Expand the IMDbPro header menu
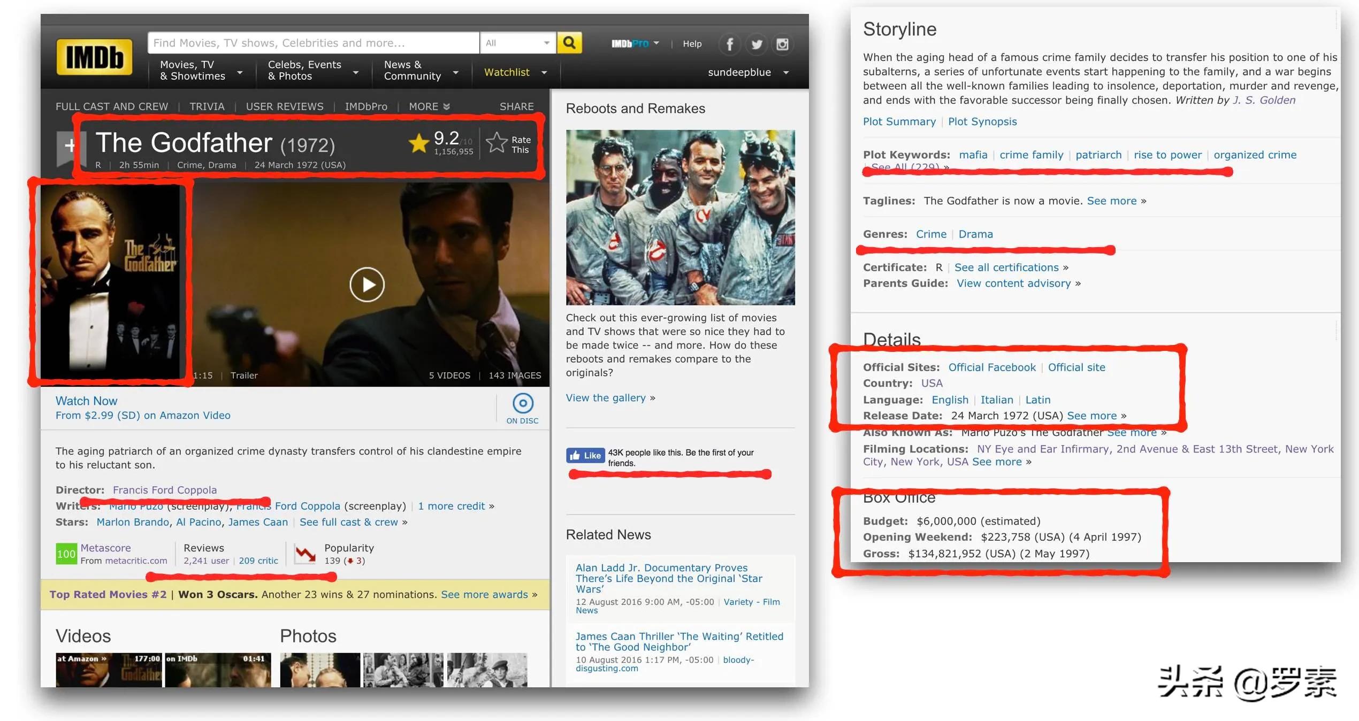1359x721 pixels. (x=635, y=43)
